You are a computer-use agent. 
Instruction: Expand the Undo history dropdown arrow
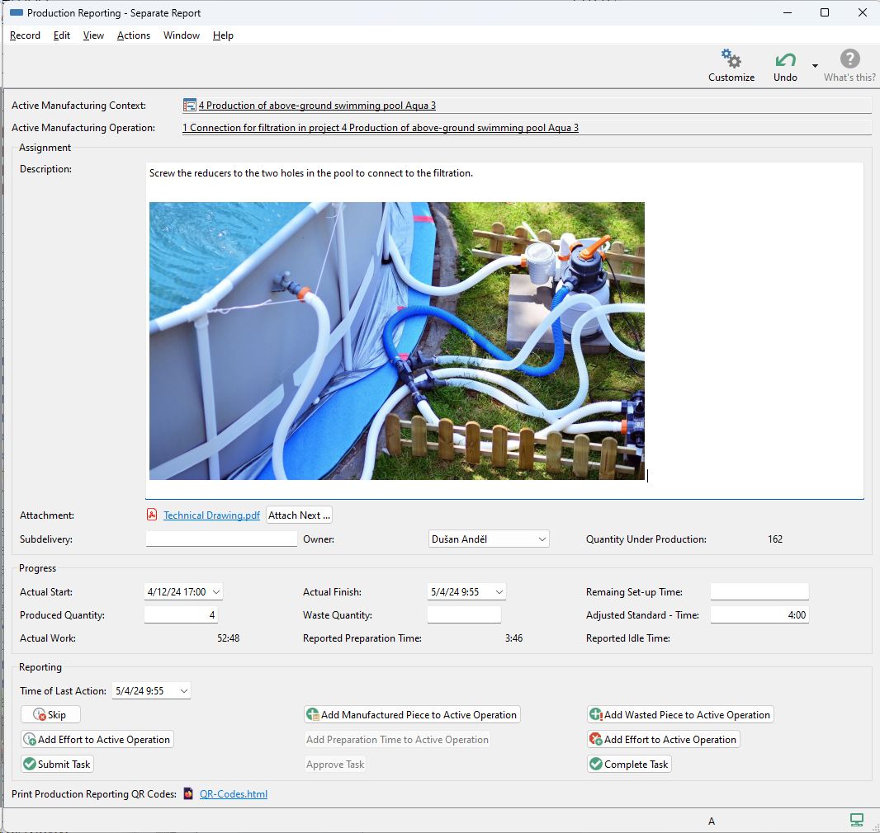815,66
